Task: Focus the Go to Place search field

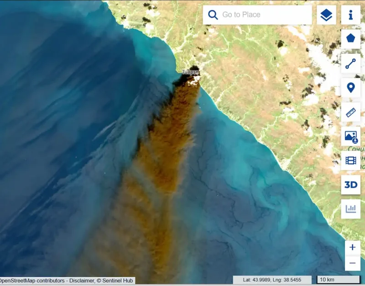Action: tap(257, 15)
